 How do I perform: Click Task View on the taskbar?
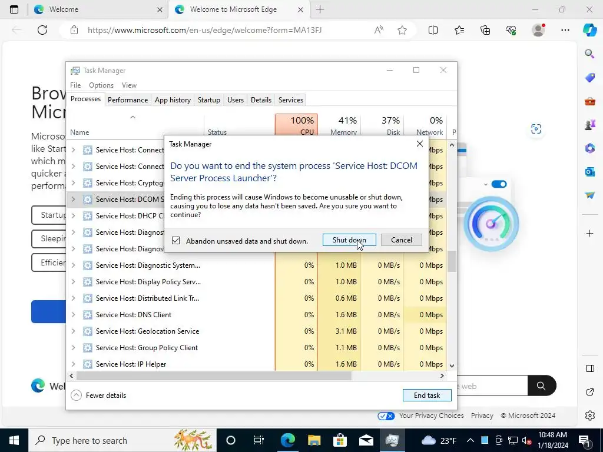pyautogui.click(x=259, y=440)
